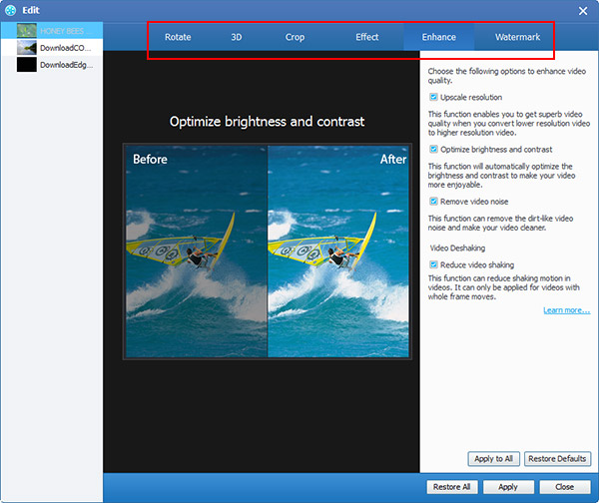Close the Edit window with X
Viewport: 599px width, 503px height.
pyautogui.click(x=583, y=11)
